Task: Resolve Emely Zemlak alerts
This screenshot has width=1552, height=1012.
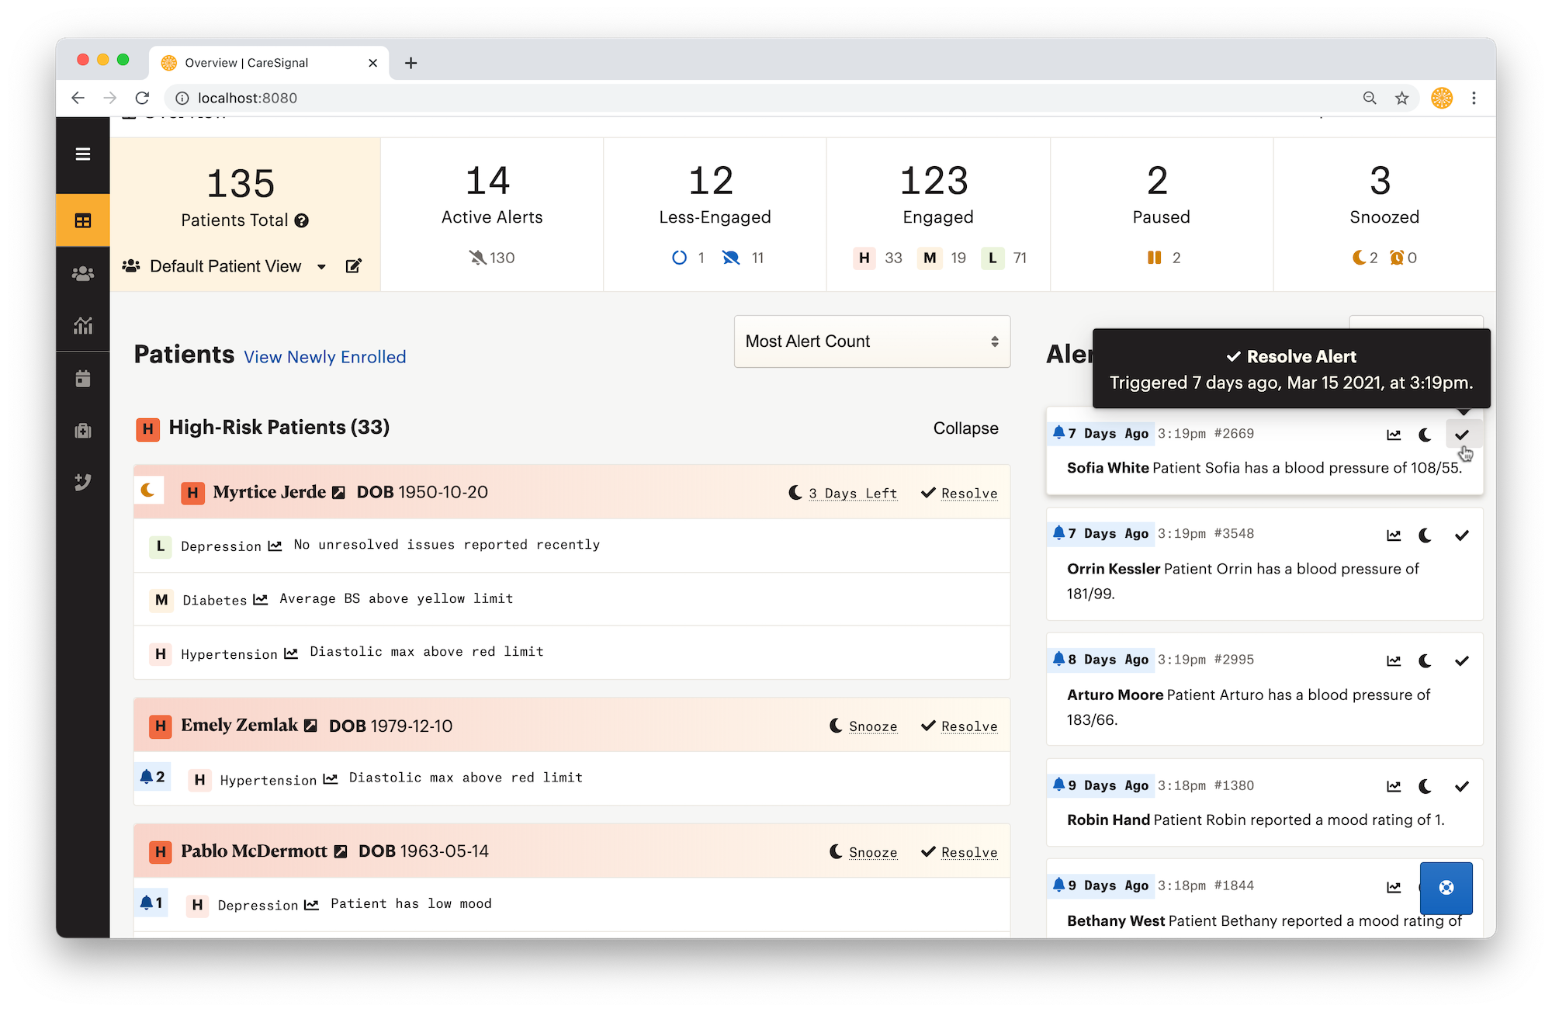Action: [x=959, y=726]
